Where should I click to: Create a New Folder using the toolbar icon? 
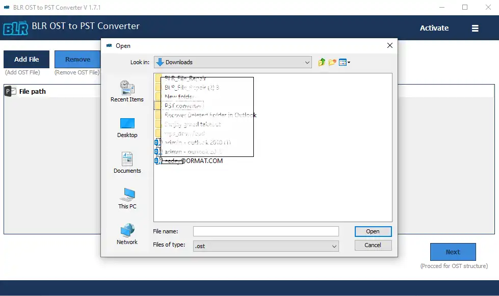coord(332,62)
